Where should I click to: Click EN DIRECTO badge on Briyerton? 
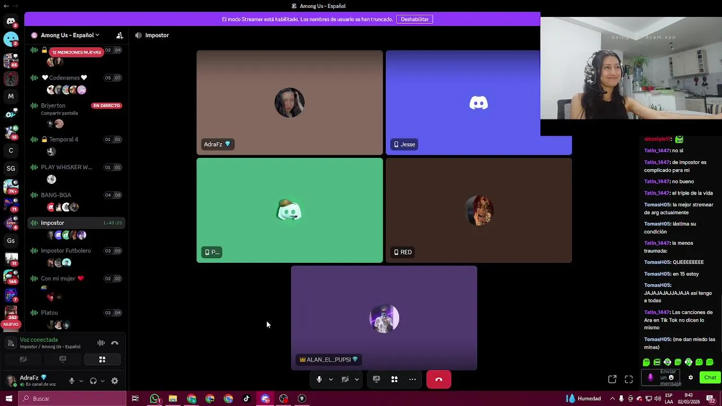click(x=107, y=105)
